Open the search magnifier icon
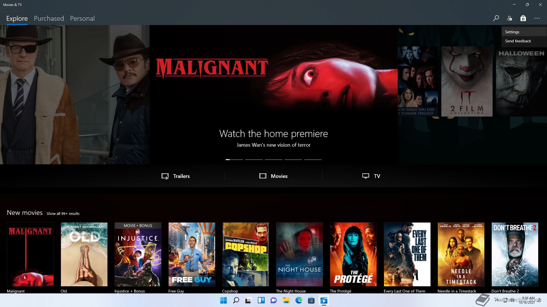This screenshot has width=547, height=307. [496, 18]
